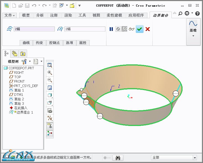Image resolution: width=203 pixels, height=163 pixels.
Task: Click the Refit view icon
Action: pos(50,65)
